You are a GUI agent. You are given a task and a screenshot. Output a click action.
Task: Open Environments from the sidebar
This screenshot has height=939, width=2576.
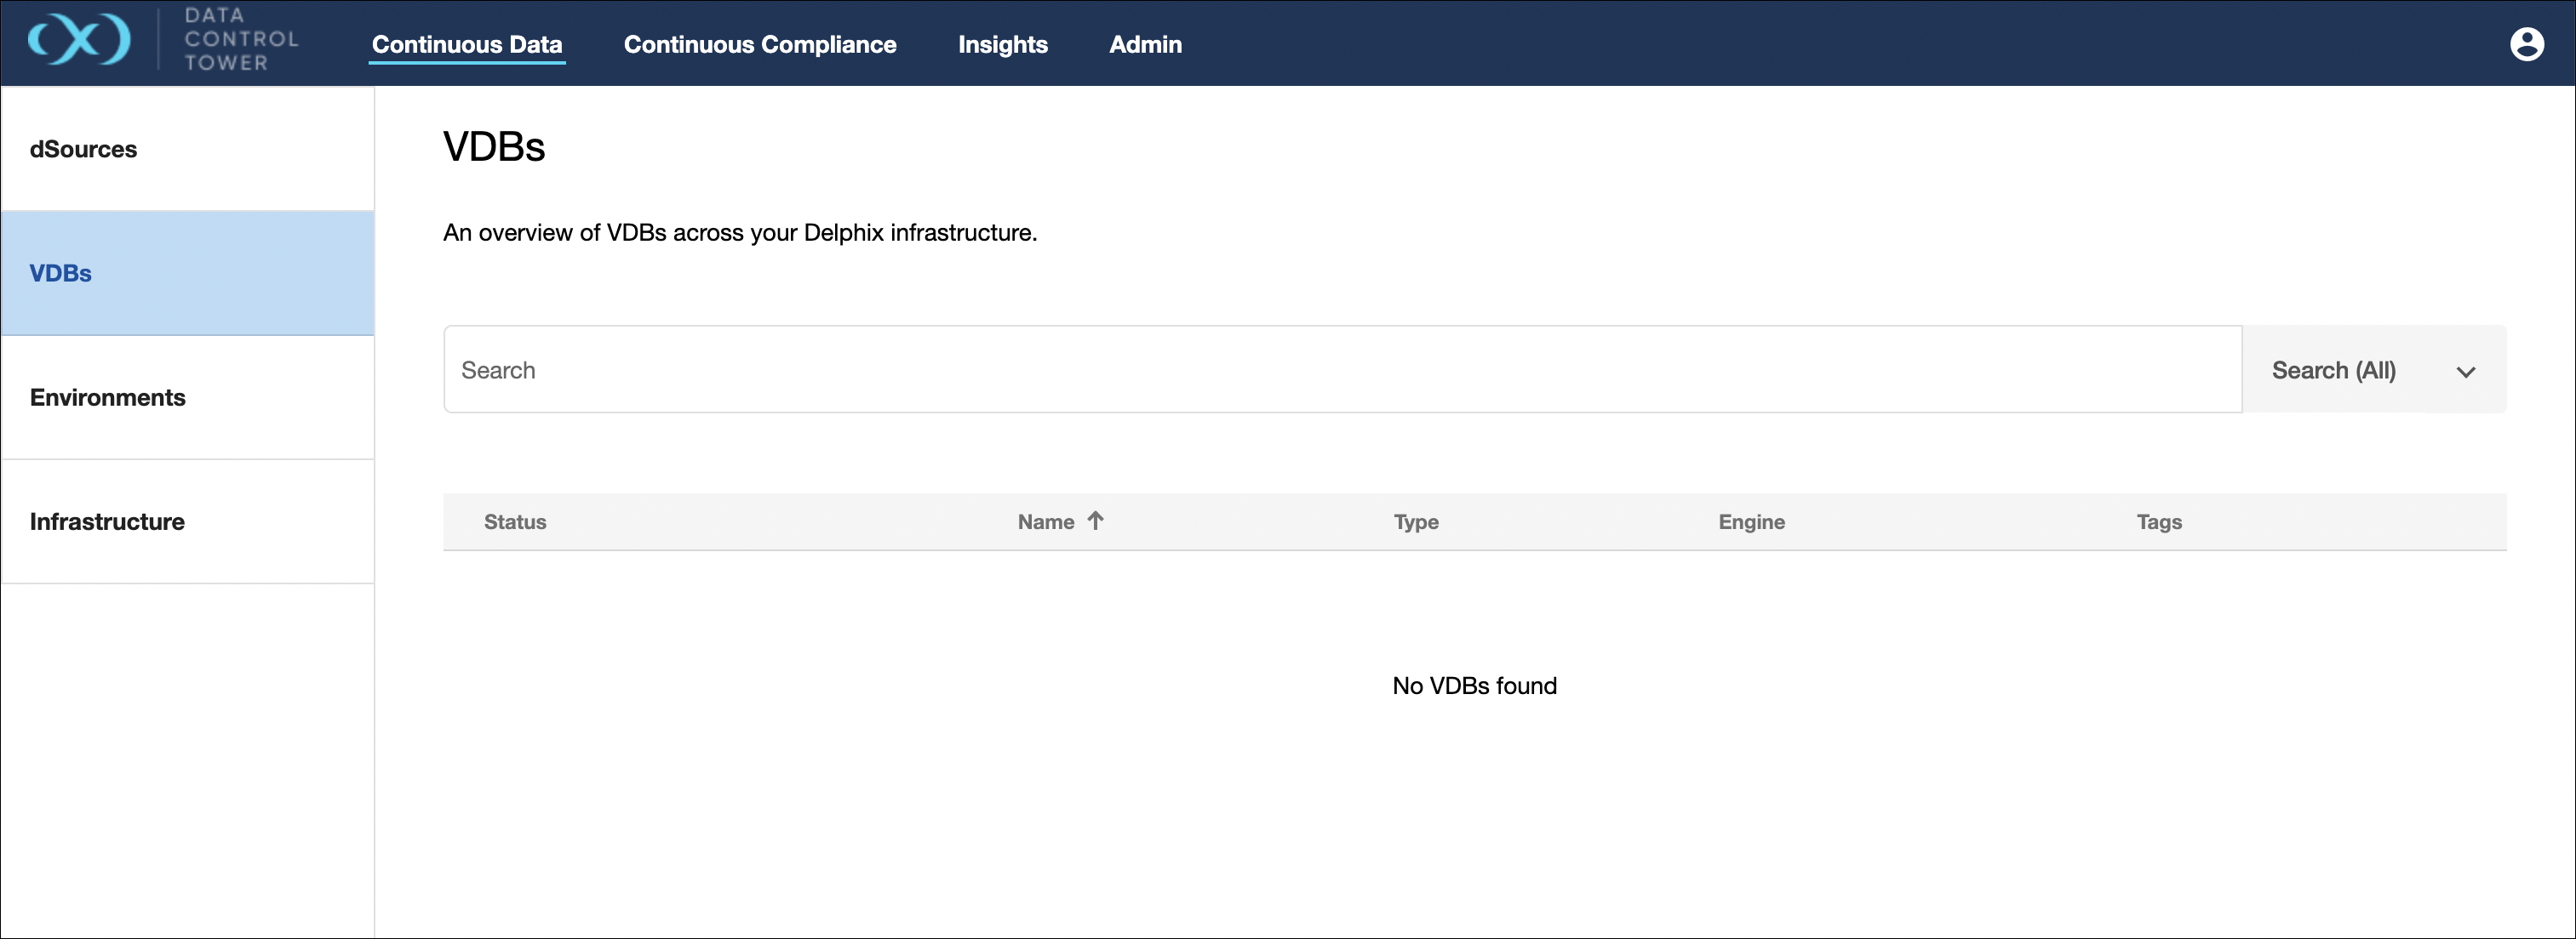108,397
